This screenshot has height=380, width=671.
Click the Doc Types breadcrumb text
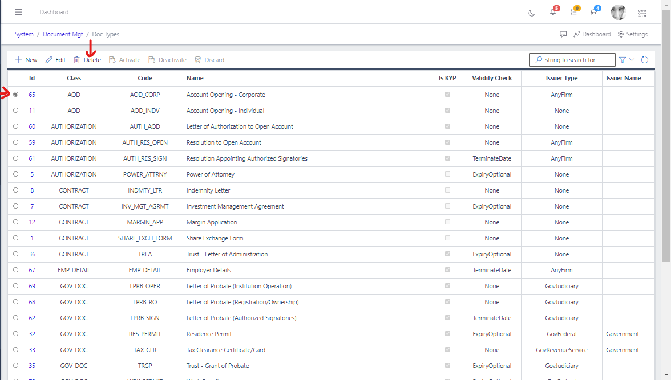[x=106, y=34]
